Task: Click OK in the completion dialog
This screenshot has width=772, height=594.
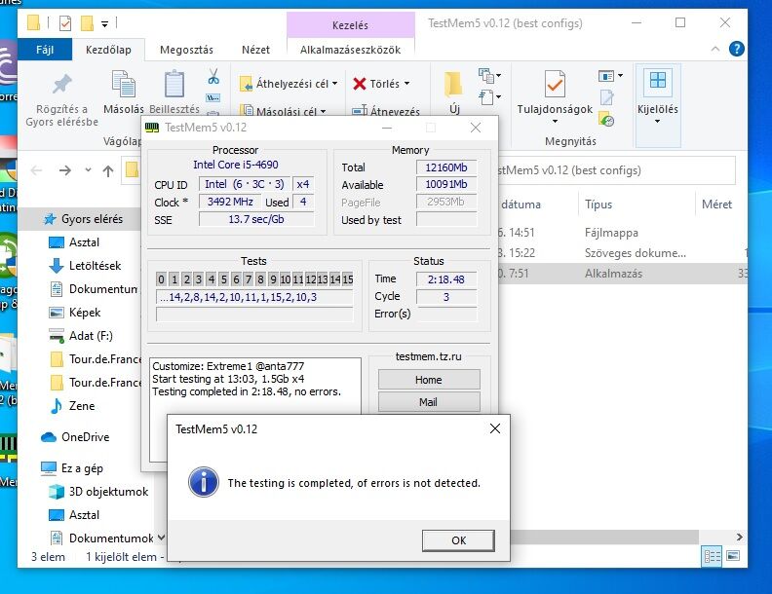Action: 458,539
